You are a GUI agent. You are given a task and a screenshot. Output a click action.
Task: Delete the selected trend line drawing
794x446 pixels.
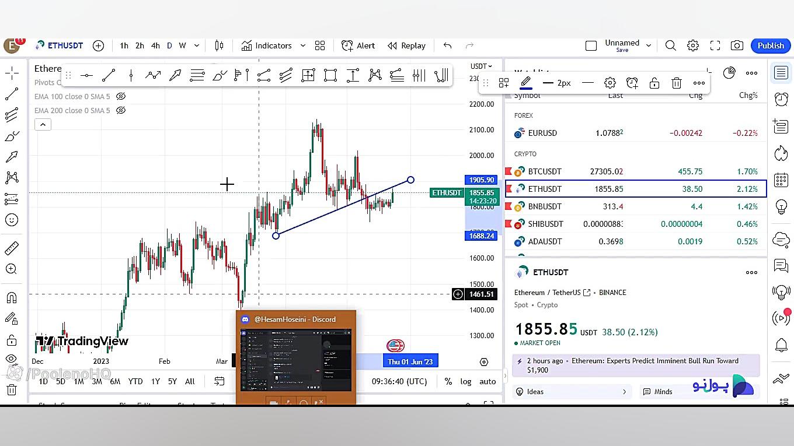(677, 83)
